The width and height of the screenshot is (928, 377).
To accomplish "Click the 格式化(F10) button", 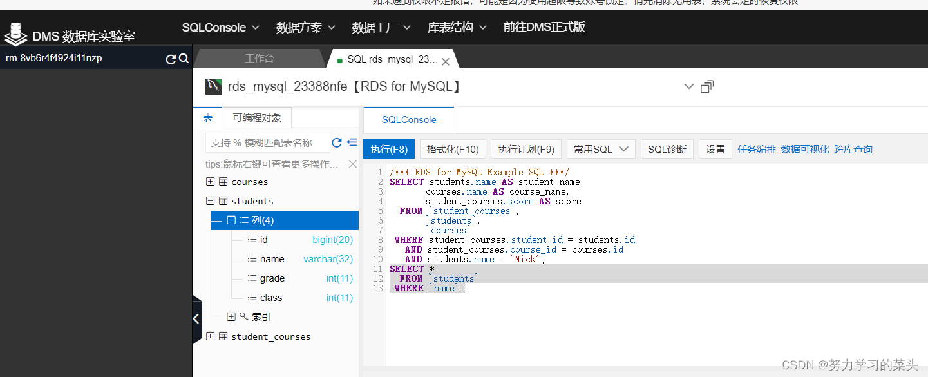I will [x=453, y=149].
